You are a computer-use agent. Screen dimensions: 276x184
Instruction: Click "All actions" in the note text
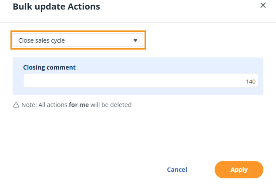(x=53, y=105)
